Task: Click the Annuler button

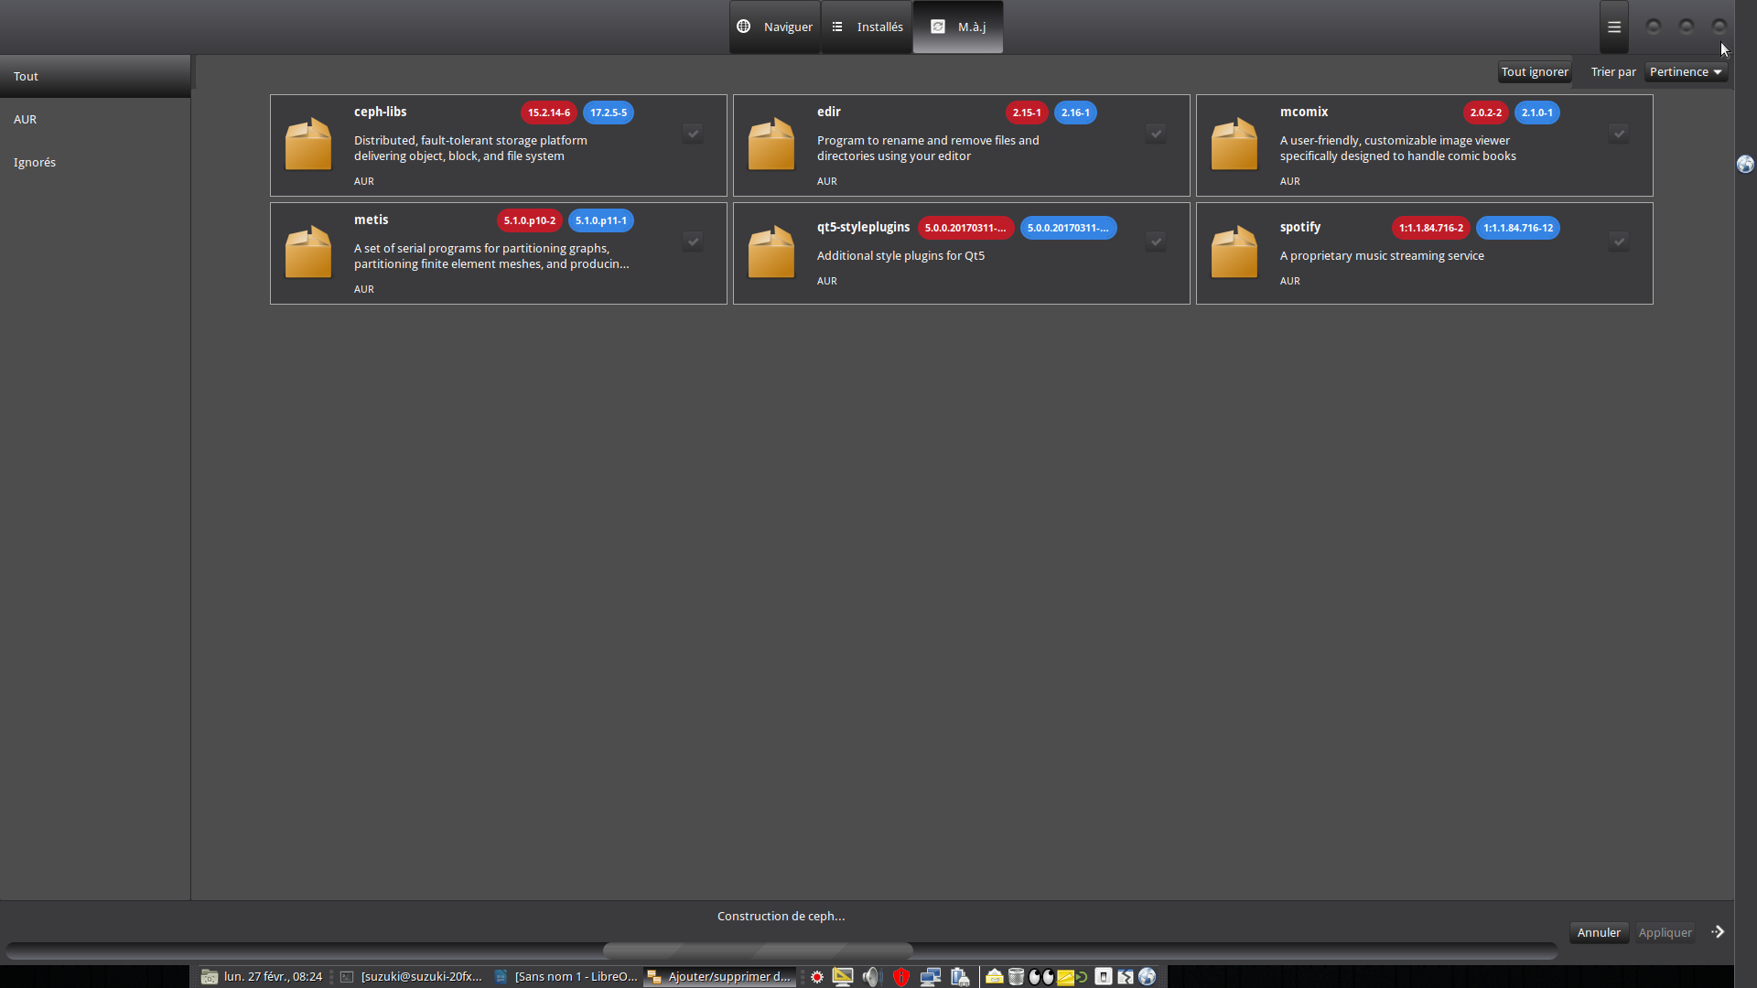Action: pyautogui.click(x=1599, y=932)
